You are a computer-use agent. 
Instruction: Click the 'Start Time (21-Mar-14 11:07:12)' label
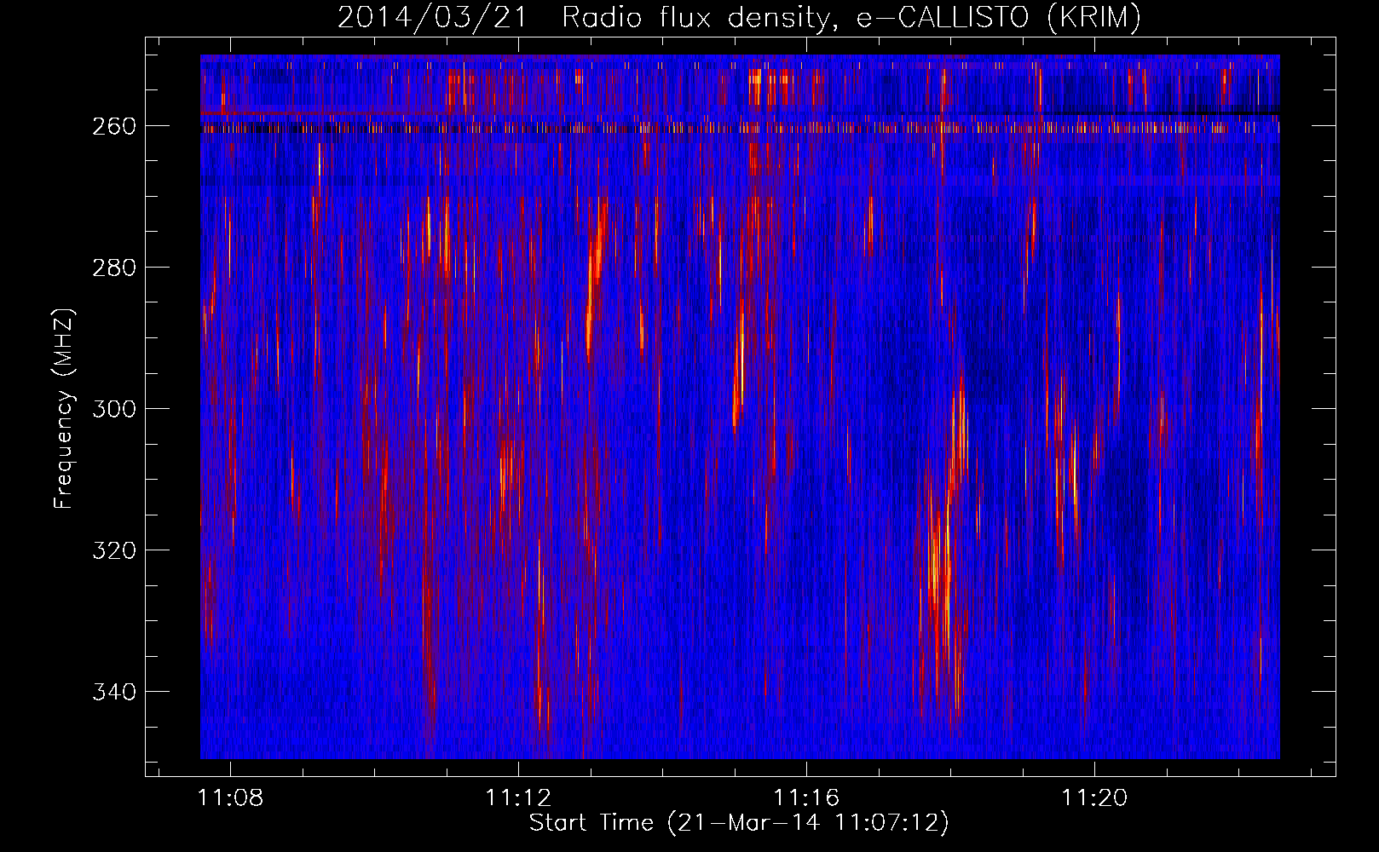739,823
